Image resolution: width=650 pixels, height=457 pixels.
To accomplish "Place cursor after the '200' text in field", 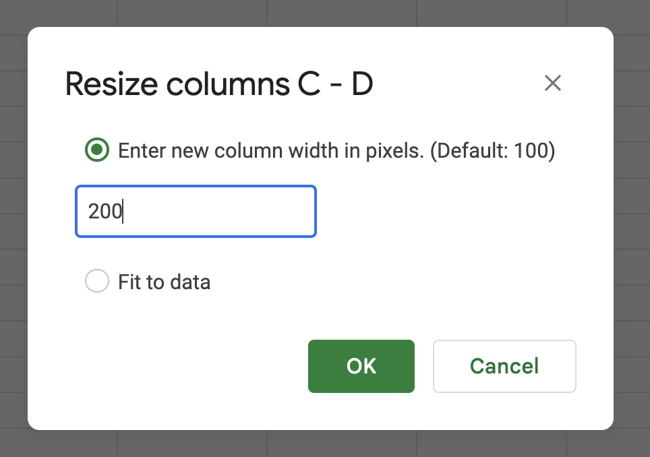I will pyautogui.click(x=123, y=211).
